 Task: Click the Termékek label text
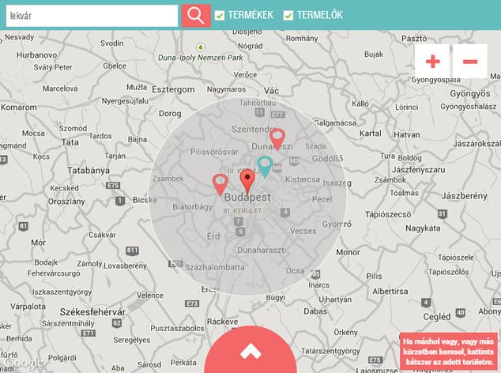[250, 15]
